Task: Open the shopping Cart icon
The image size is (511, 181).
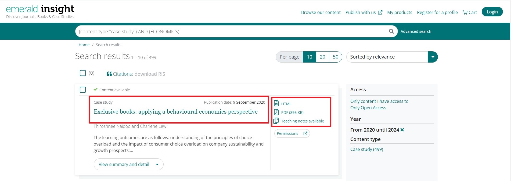Action: pos(465,12)
